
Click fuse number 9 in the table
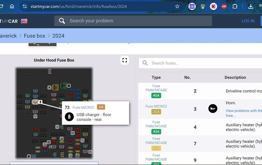point(195,160)
